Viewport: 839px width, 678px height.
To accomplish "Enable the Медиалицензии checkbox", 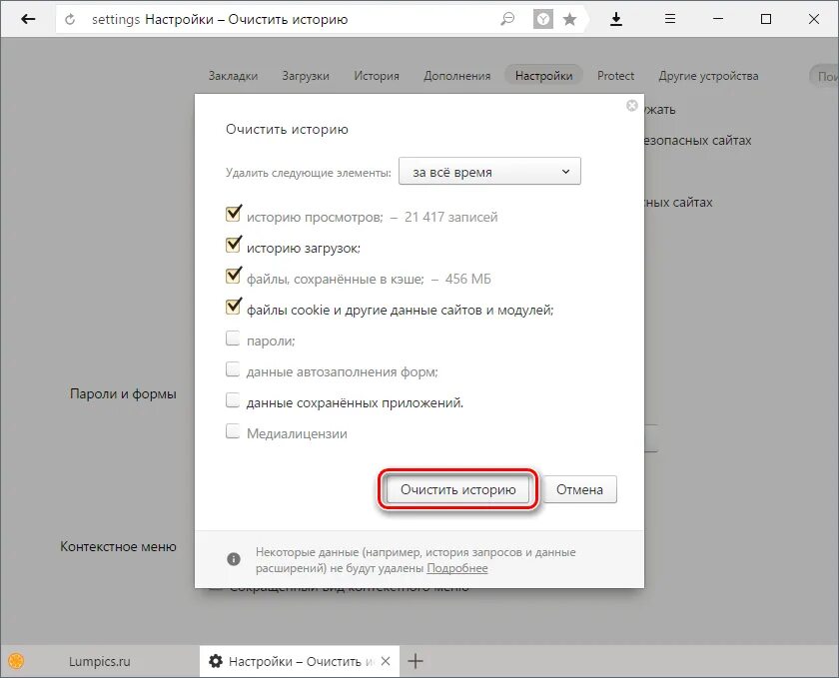I will click(x=233, y=431).
